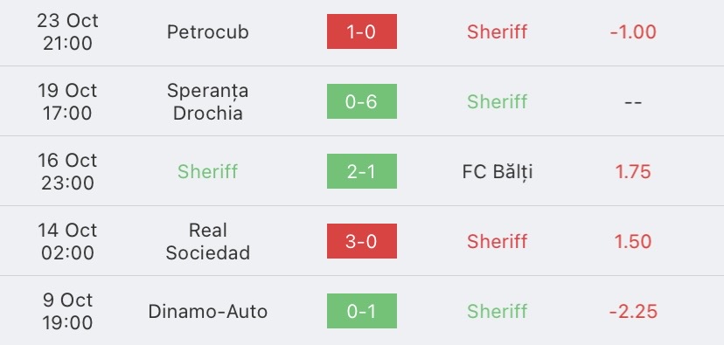
Task: Click red Sheriff opposite Real Sociedad
Action: (x=498, y=241)
